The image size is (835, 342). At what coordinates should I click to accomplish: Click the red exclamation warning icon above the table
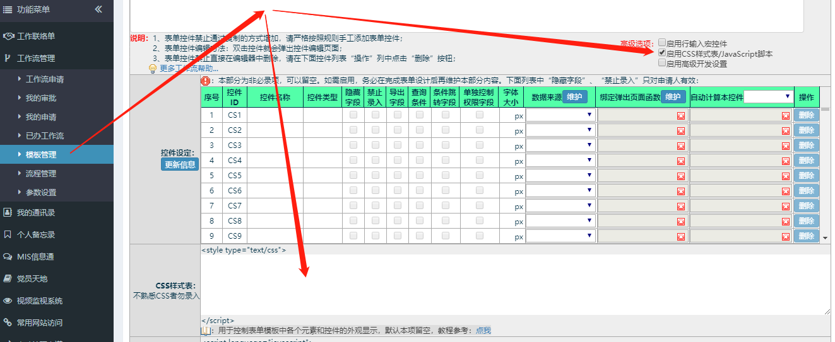tap(206, 81)
